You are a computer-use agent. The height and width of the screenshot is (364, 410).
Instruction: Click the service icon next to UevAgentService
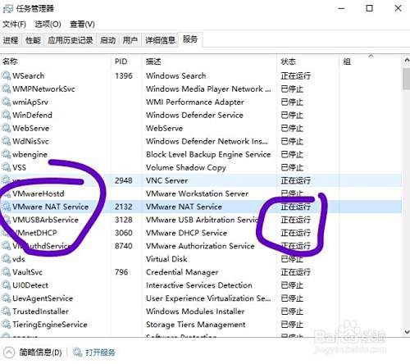click(7, 298)
